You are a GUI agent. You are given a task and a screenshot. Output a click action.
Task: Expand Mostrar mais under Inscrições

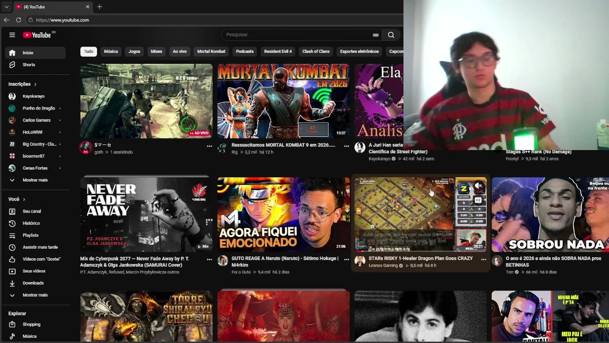(x=35, y=180)
